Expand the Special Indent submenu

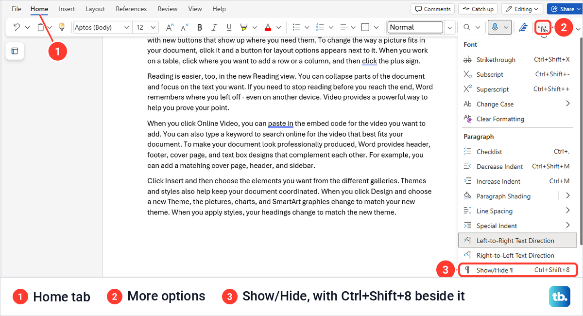click(x=568, y=225)
